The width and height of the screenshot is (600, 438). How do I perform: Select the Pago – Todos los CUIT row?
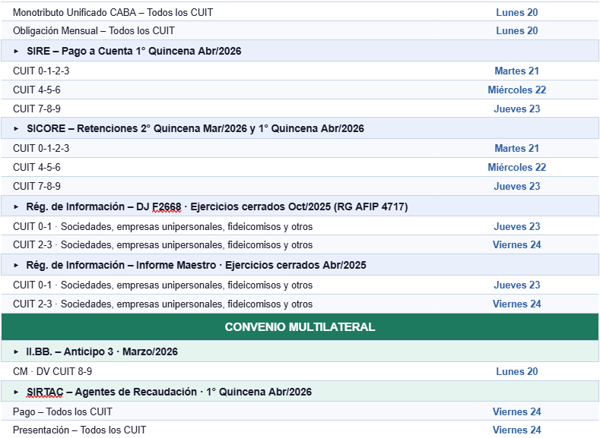pos(62,412)
